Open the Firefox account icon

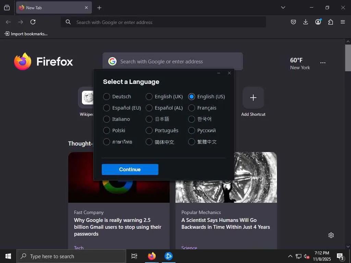318,22
